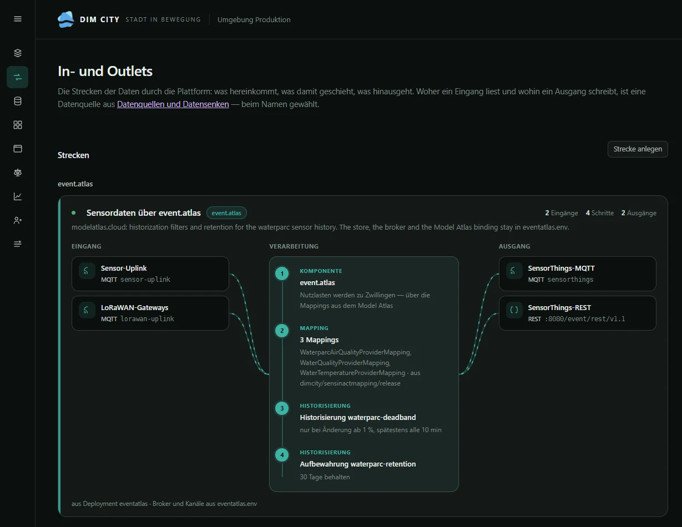The height and width of the screenshot is (527, 682).
Task: Select step 3 circle for waterparc-deadband
Action: tap(282, 408)
